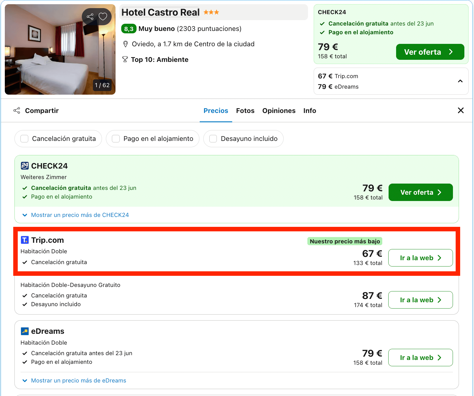Viewport: 474px width, 396px height.
Task: Click the 8,3 rating score badge
Action: tap(129, 29)
